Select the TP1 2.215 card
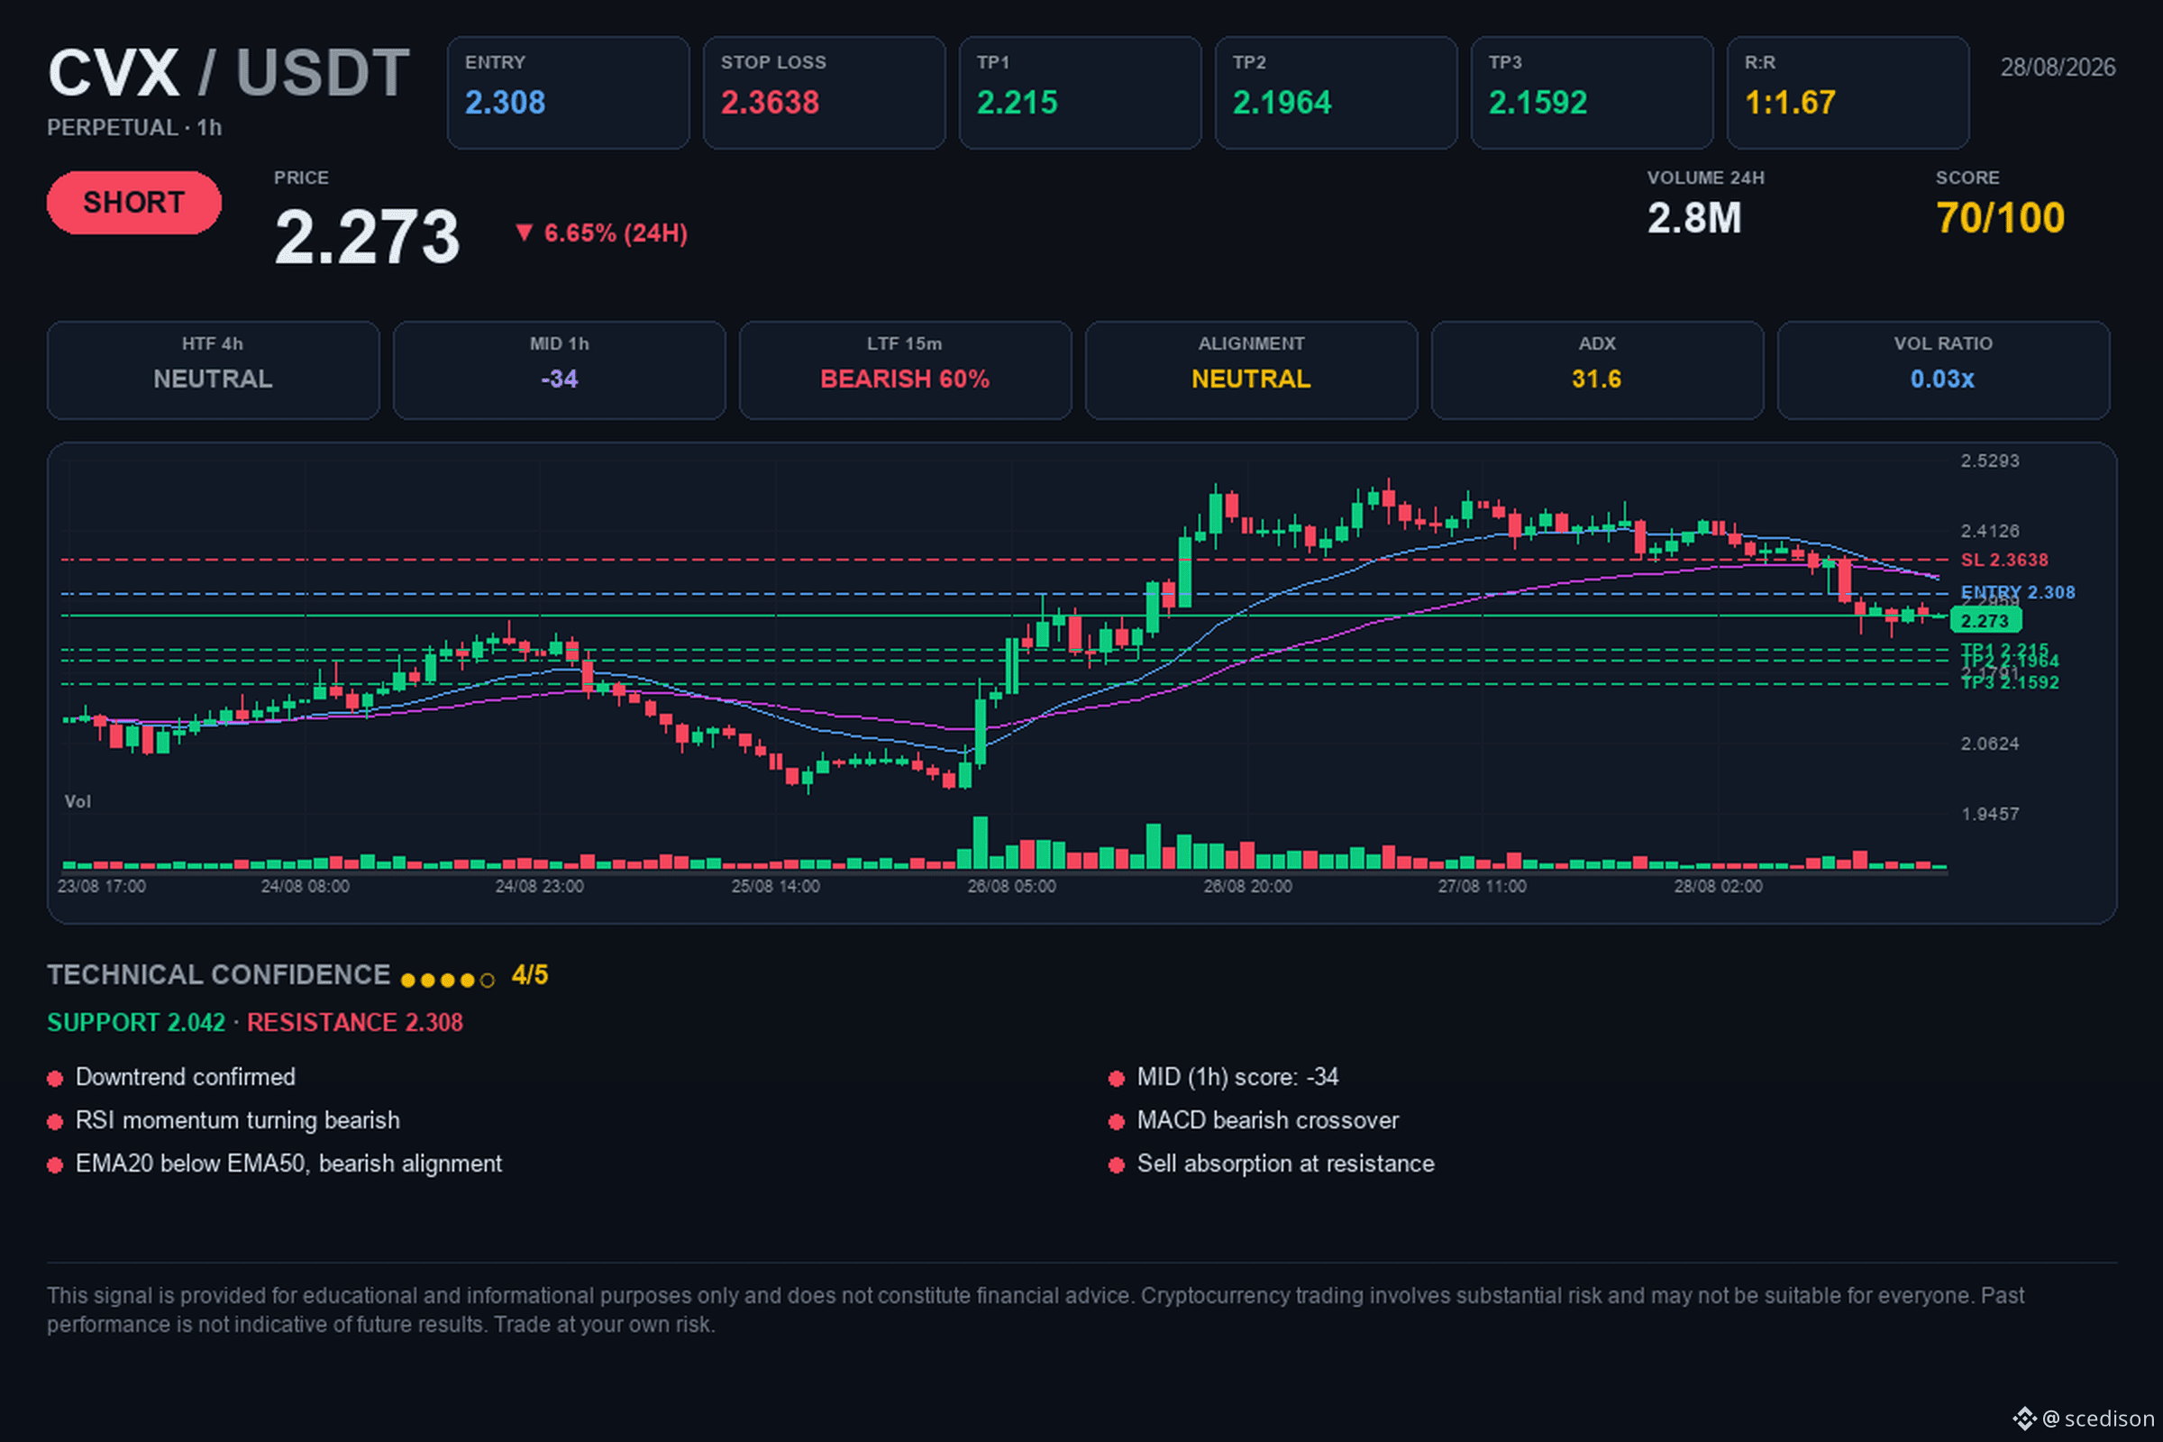This screenshot has height=1442, width=2163. [x=1080, y=93]
